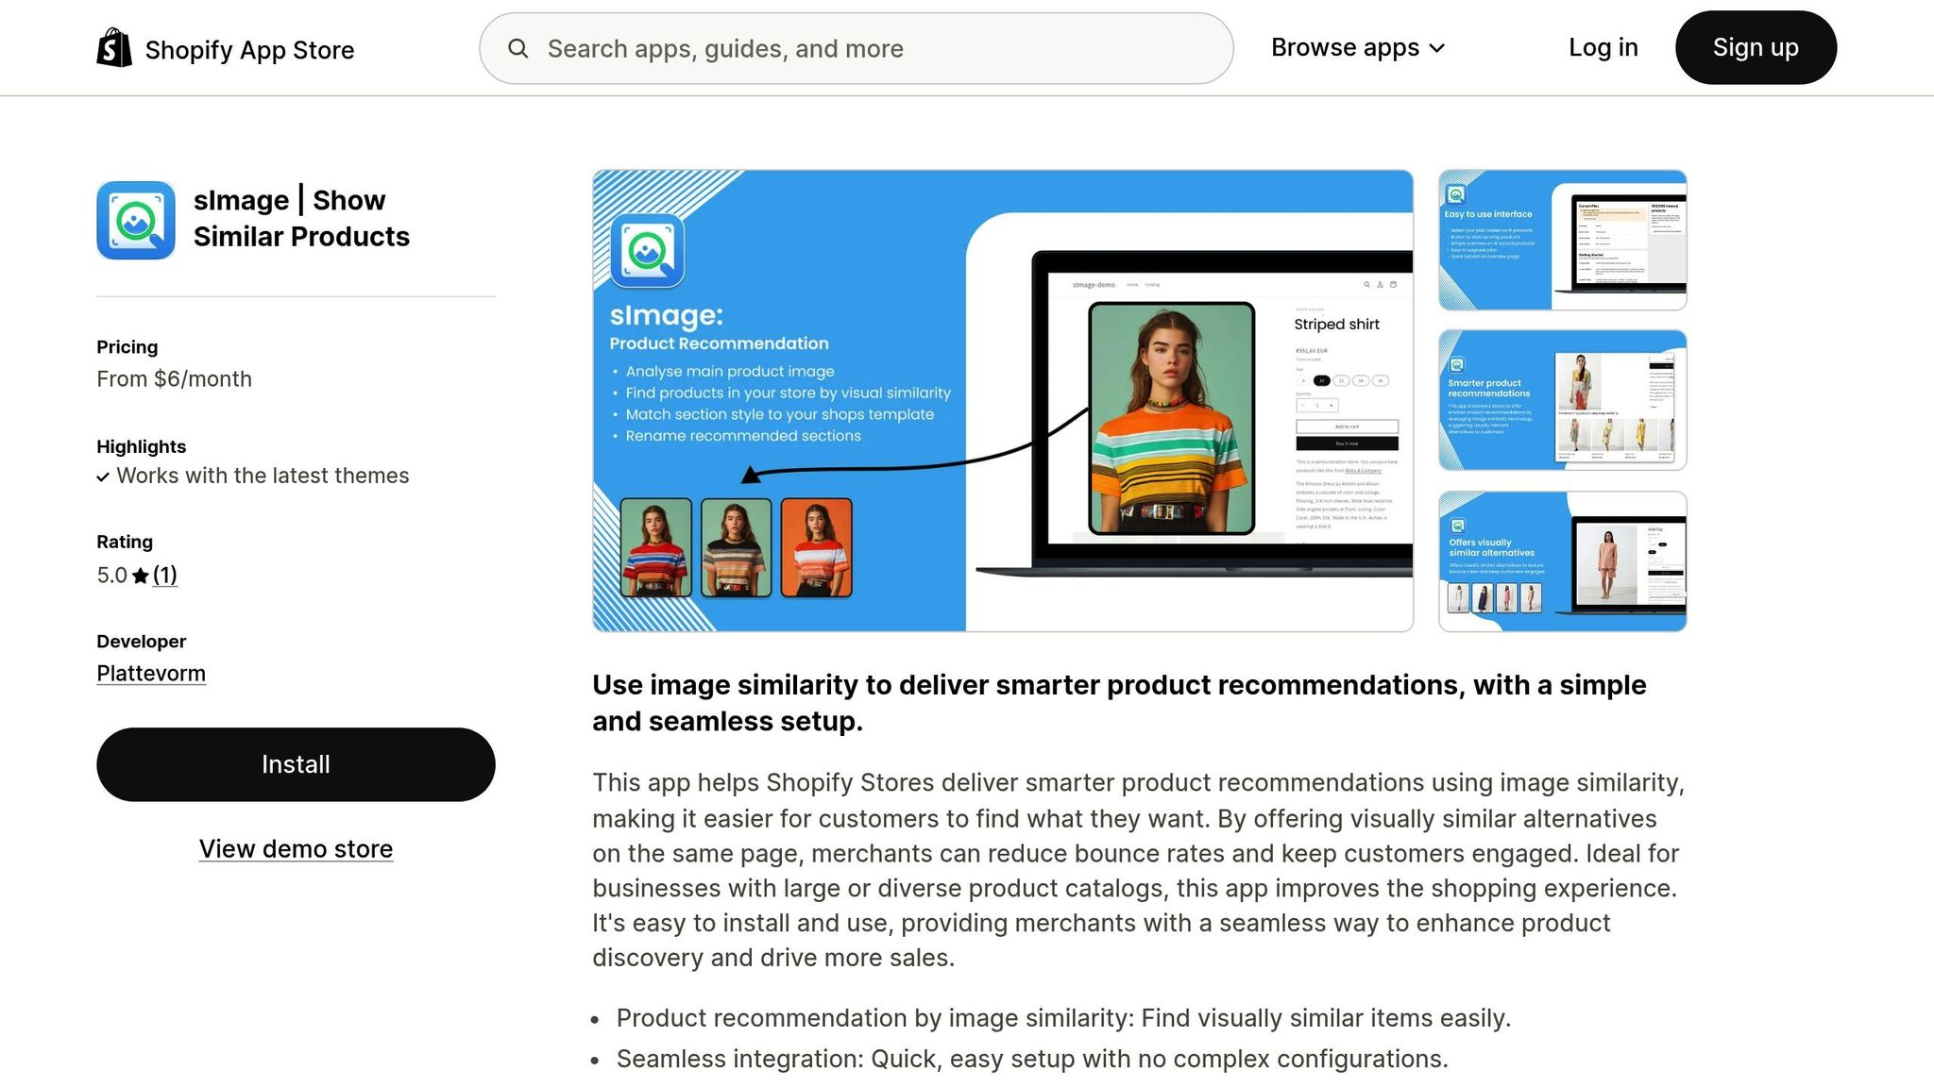
Task: Click the checkmark beside latest themes highlight
Action: tap(103, 477)
